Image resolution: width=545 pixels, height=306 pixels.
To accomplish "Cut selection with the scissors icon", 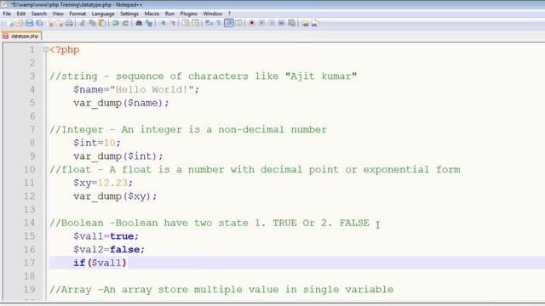I will pos(83,23).
